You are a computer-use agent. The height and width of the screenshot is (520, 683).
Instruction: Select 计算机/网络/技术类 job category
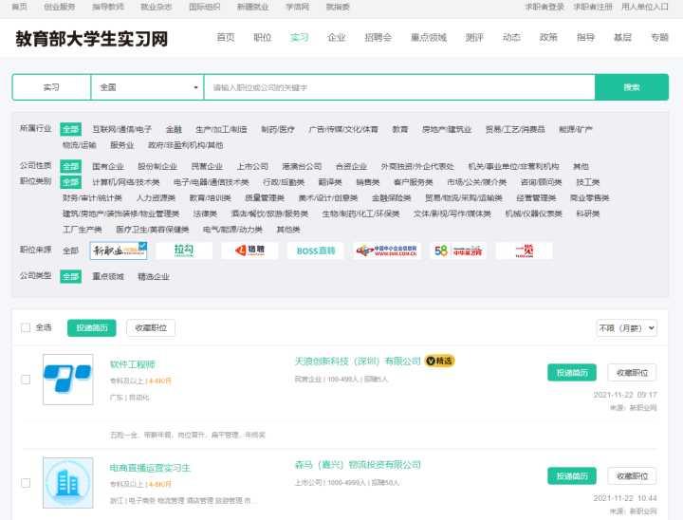[126, 182]
